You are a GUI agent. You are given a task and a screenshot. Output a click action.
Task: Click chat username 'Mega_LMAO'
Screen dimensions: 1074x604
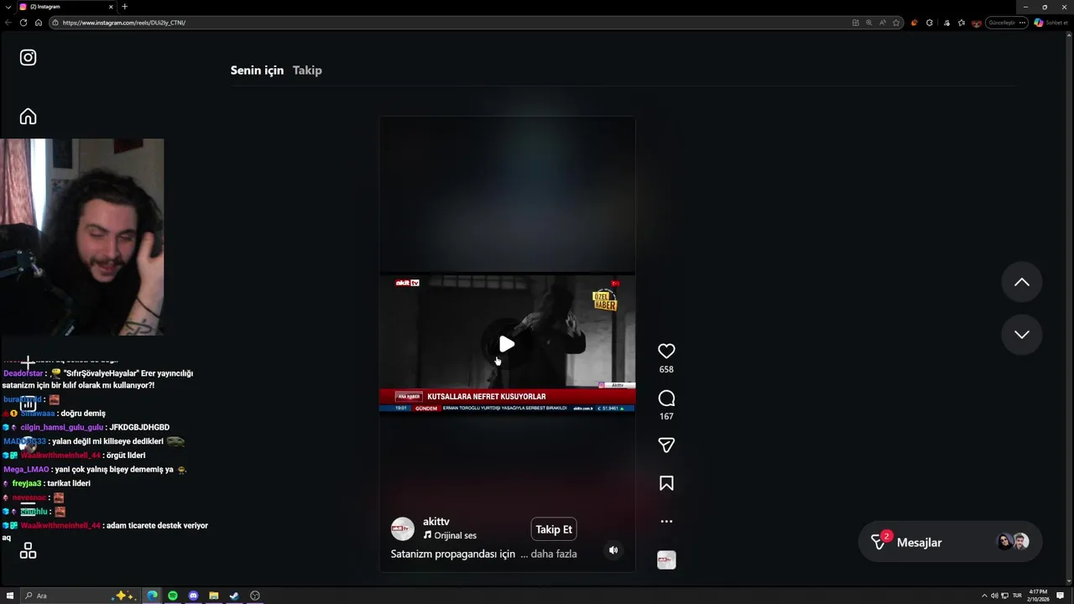point(26,470)
